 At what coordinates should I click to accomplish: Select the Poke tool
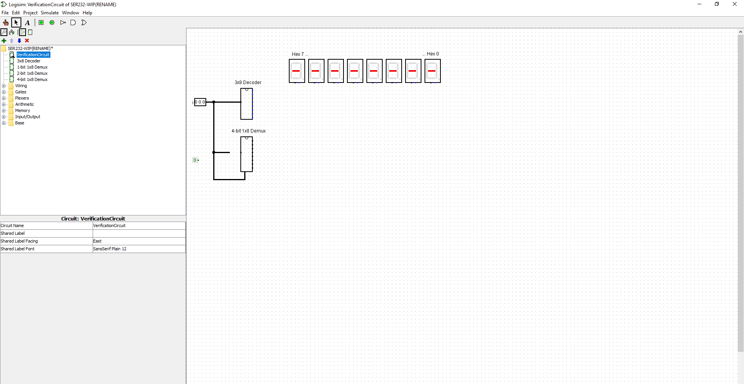pos(6,22)
